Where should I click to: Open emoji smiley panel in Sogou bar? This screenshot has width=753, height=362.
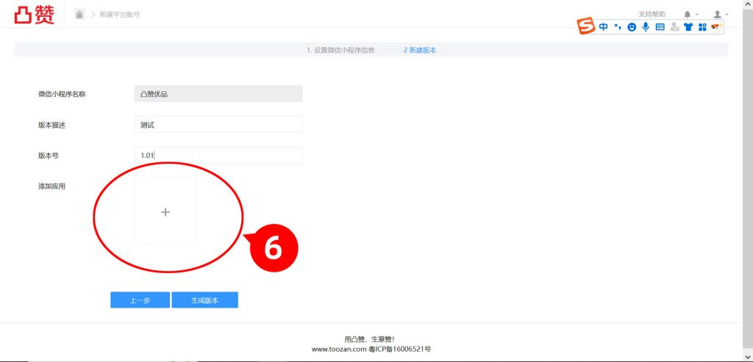click(x=632, y=27)
